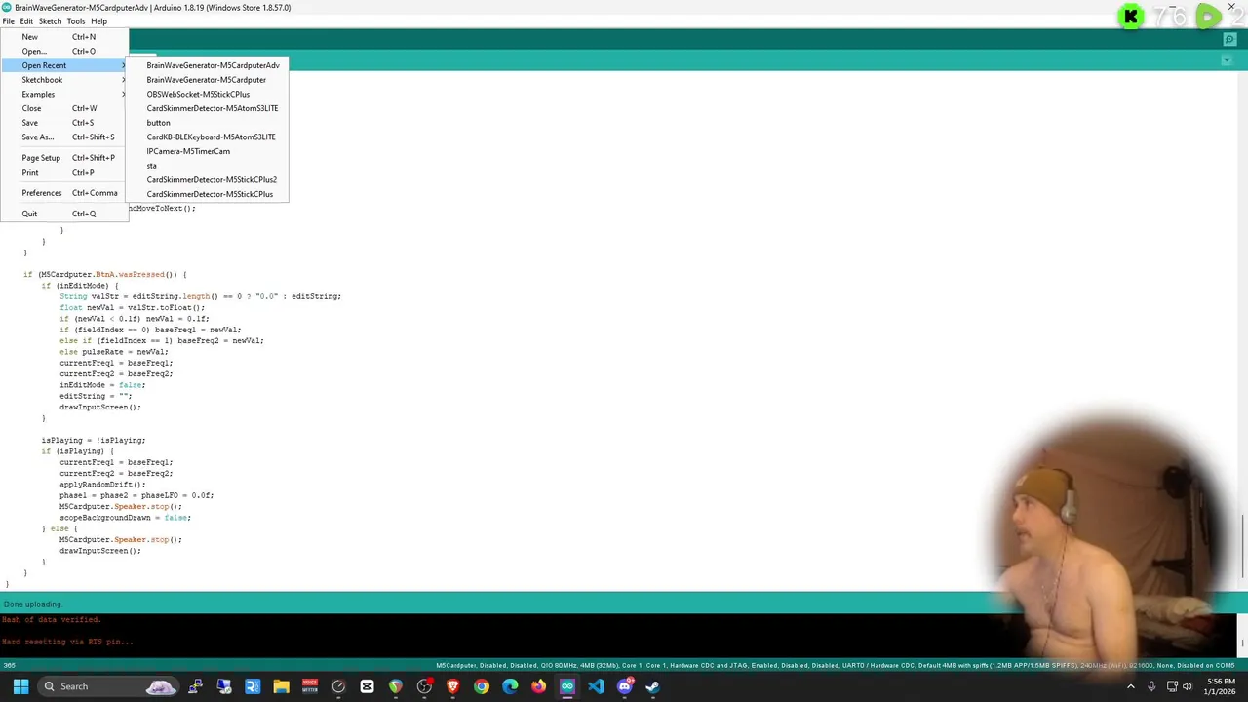Open the volume tray icon
This screenshot has height=702, width=1248.
coord(1188,686)
